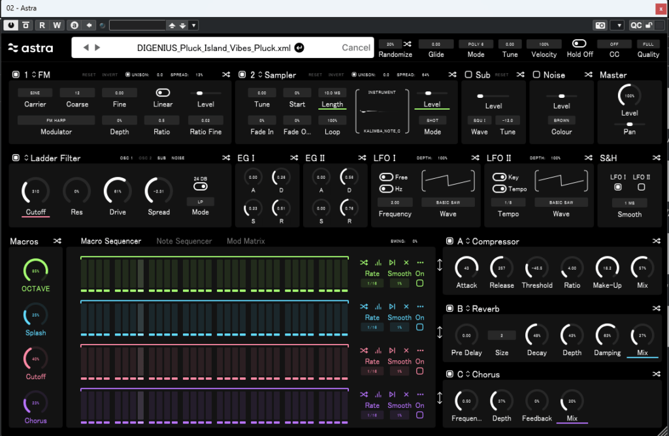The width and height of the screenshot is (669, 436).
Task: Click the SHOT sampler Mode button
Action: coord(432,120)
